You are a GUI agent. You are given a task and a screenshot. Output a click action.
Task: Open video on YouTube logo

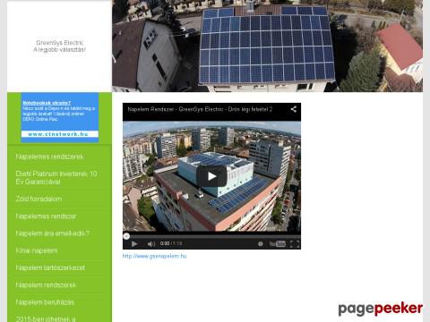(278, 244)
